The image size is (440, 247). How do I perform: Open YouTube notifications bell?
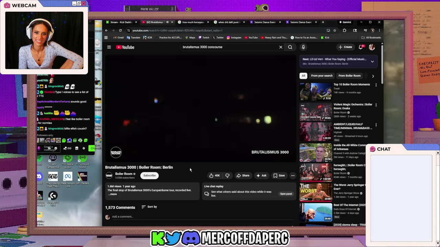361,47
